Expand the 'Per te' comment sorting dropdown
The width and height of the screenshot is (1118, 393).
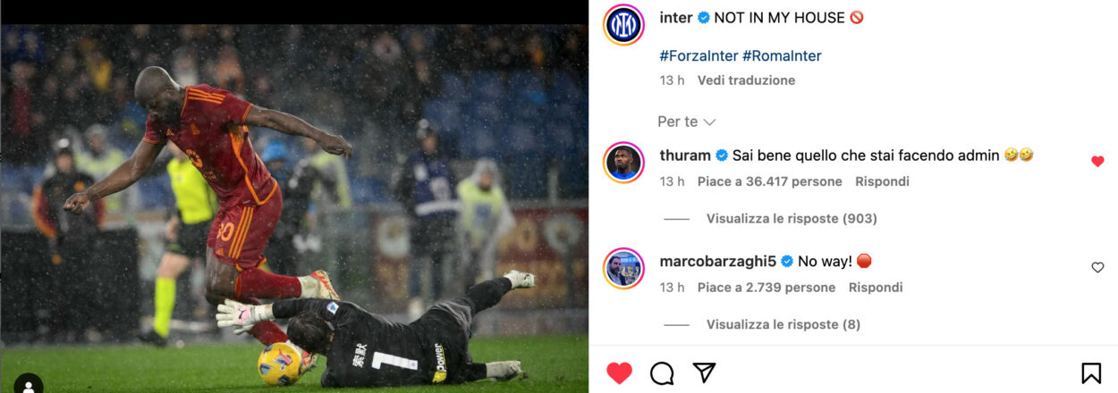coord(687,121)
